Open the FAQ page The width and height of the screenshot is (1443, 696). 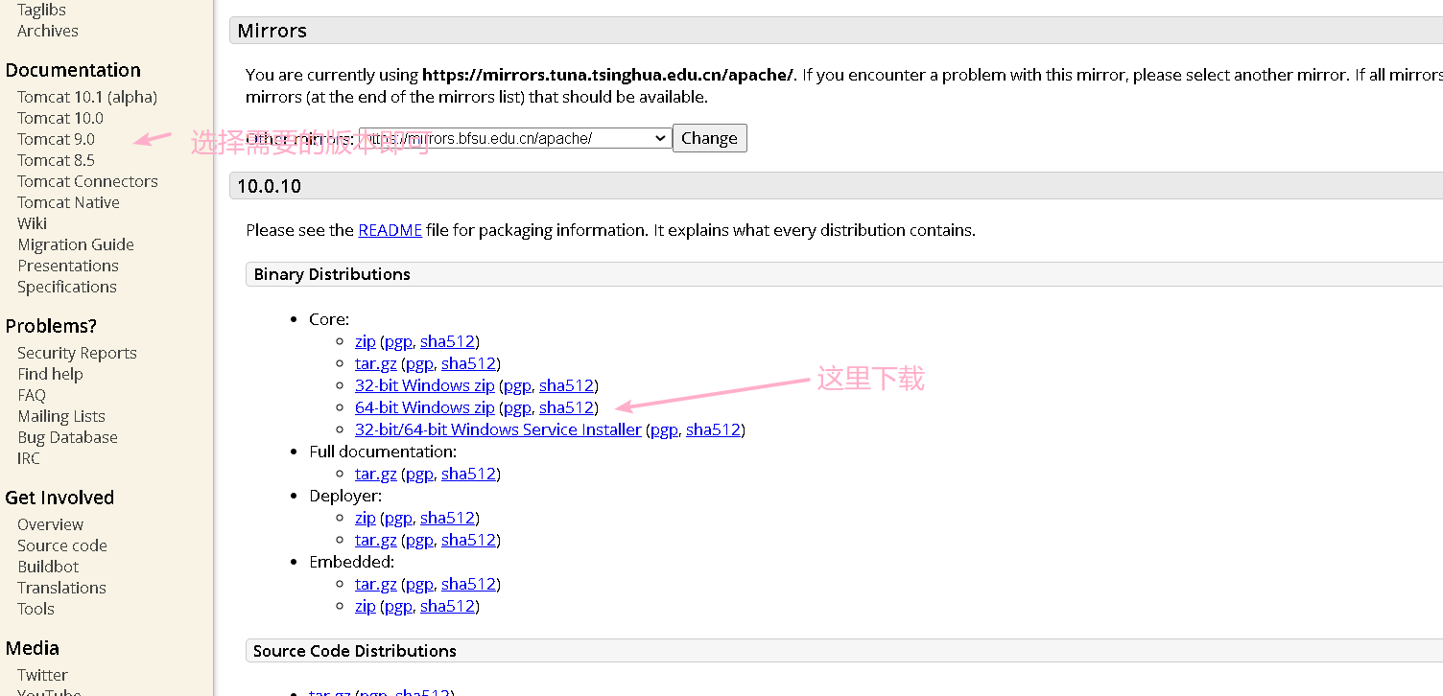tap(32, 395)
